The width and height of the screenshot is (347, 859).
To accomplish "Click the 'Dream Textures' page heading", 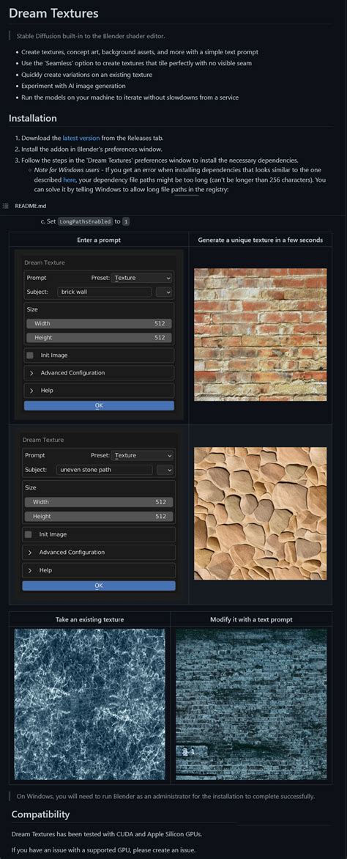I will [53, 12].
